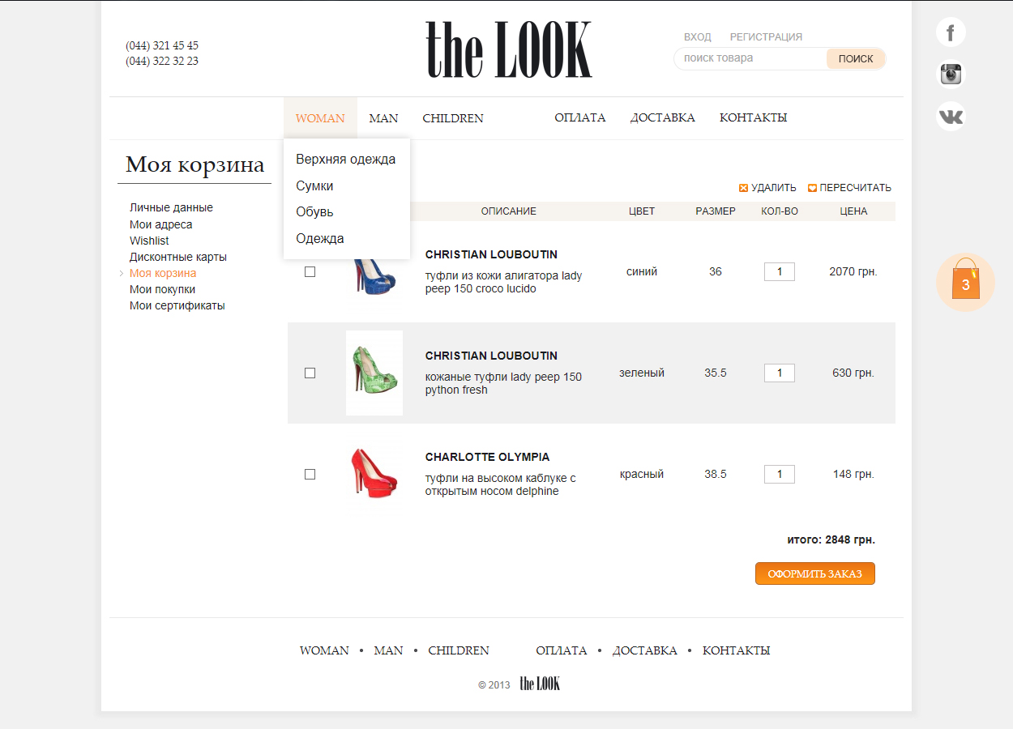Tick the checkbox for Charlotte Olympia red shoes

pyautogui.click(x=310, y=475)
